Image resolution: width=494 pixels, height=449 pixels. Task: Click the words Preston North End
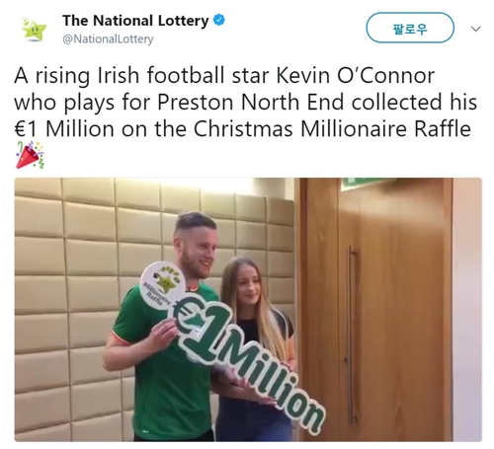pos(251,102)
